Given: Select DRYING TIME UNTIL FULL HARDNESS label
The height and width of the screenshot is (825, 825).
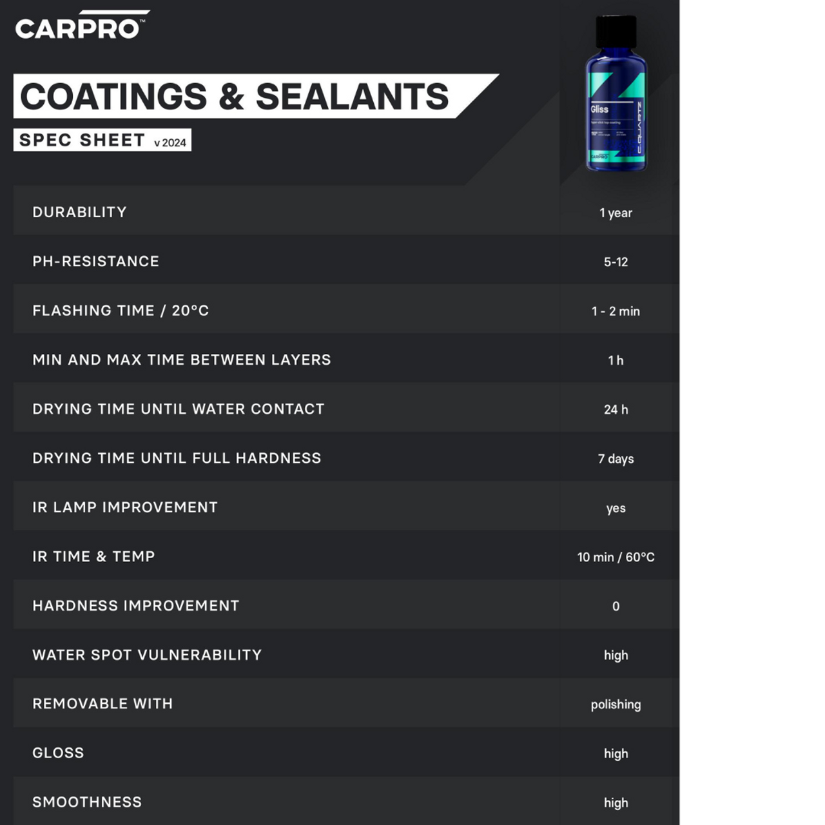Looking at the screenshot, I should [177, 458].
